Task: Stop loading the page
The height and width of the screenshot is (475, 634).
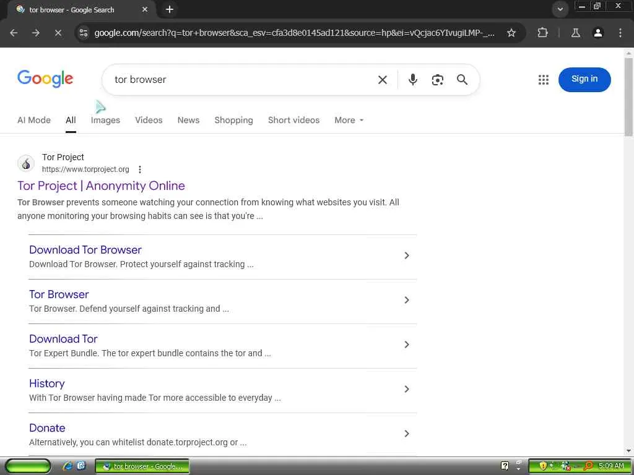Action: pyautogui.click(x=58, y=33)
